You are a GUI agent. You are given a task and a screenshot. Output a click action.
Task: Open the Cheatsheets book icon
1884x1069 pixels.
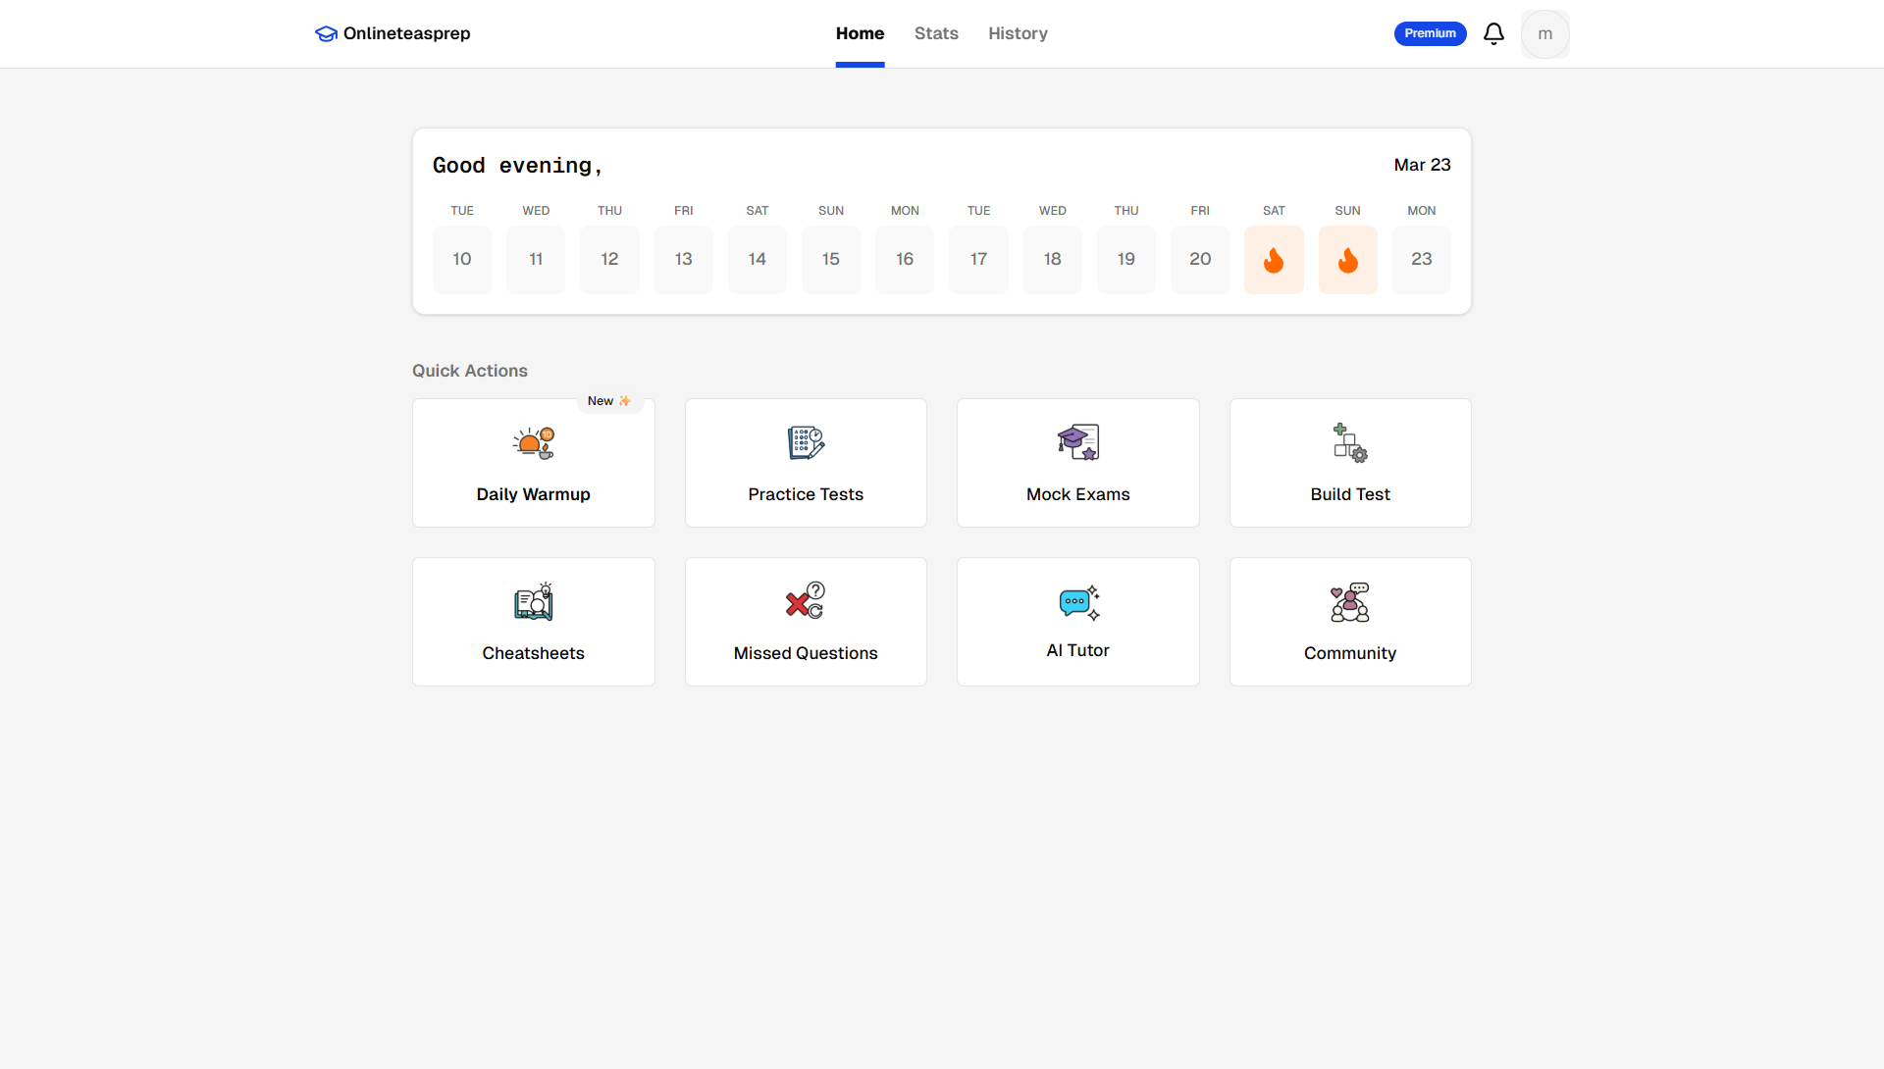[x=533, y=602]
